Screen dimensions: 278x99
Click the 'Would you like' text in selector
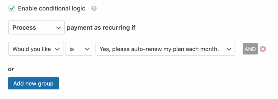[x=31, y=49]
